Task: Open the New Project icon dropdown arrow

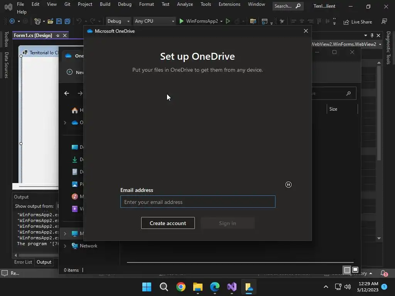Action: pyautogui.click(x=44, y=22)
